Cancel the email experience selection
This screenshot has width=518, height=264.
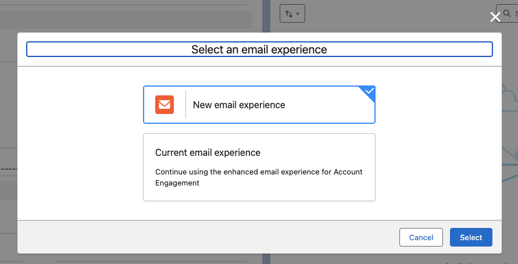tap(421, 237)
